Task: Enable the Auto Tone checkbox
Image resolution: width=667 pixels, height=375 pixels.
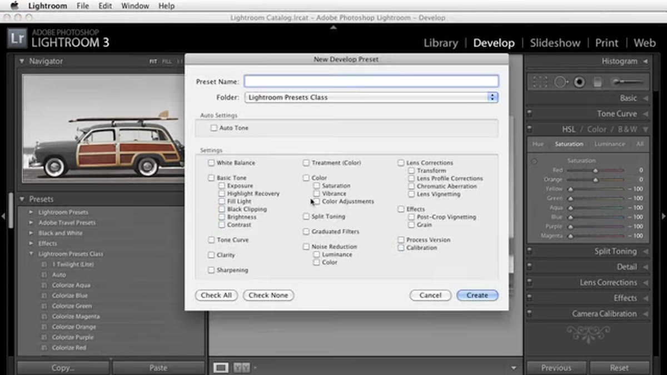Action: 214,128
